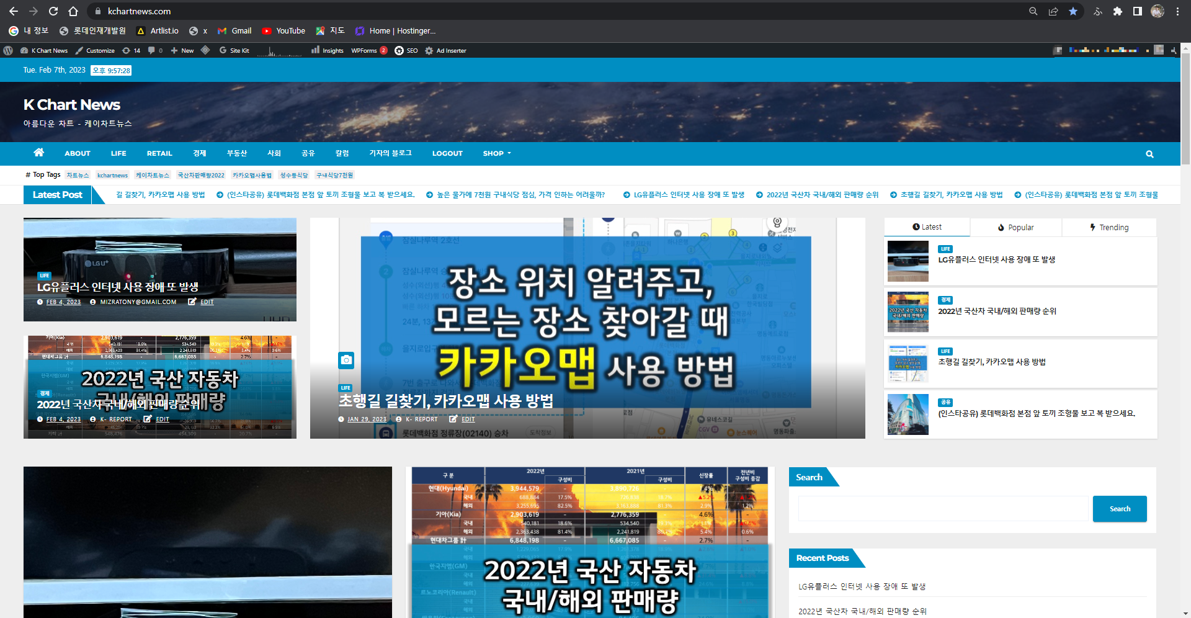1191x618 pixels.
Task: Click the home icon in site navigation
Action: [x=38, y=153]
